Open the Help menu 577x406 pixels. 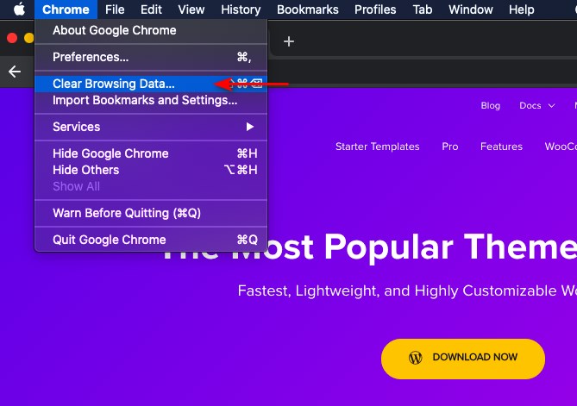pos(522,9)
